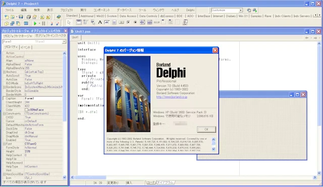Click the Step Over debug icon
Image resolution: width=323 pixels, height=187 pixels.
pyautogui.click(x=58, y=24)
